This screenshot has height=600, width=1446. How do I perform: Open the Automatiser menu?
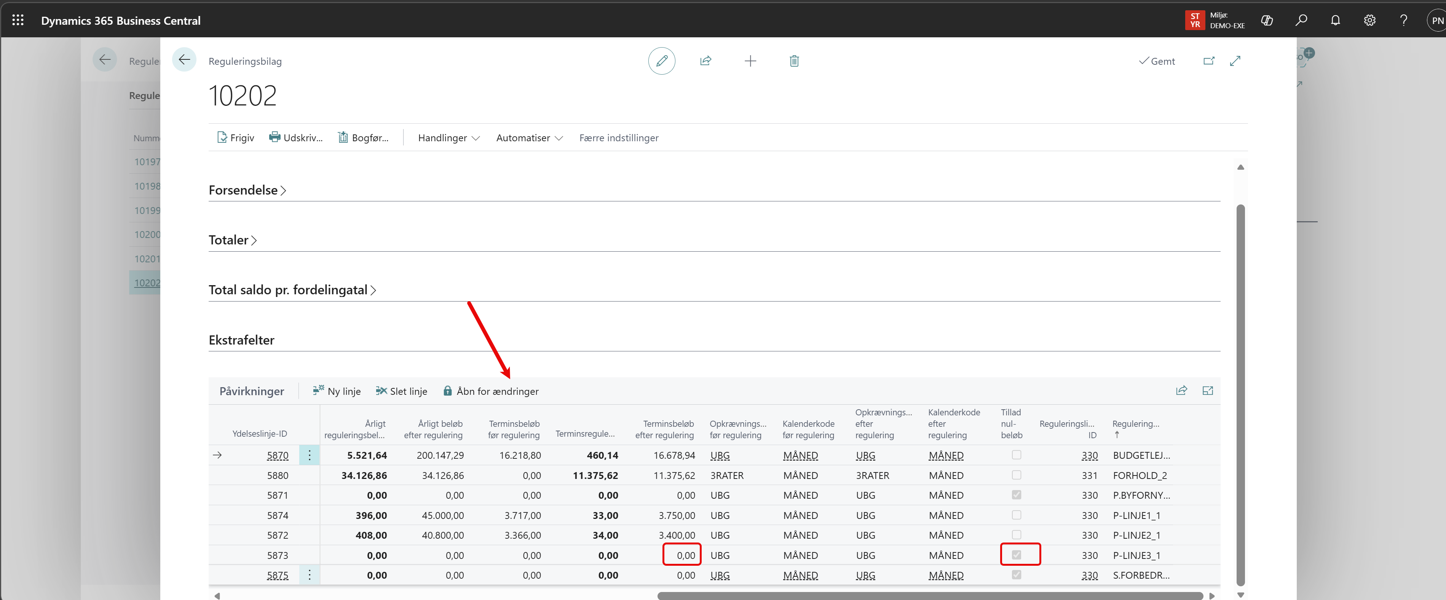(529, 137)
